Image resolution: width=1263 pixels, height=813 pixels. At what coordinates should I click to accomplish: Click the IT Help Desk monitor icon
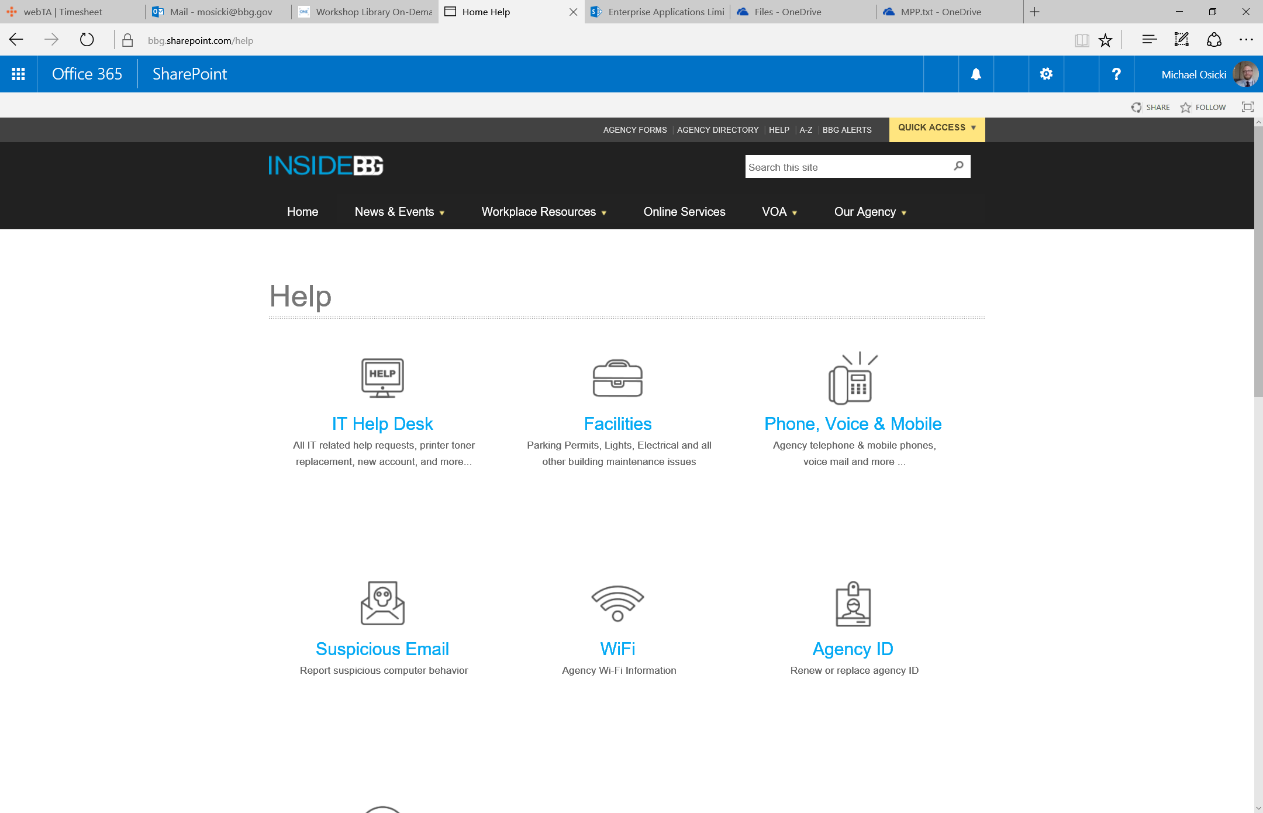(382, 378)
